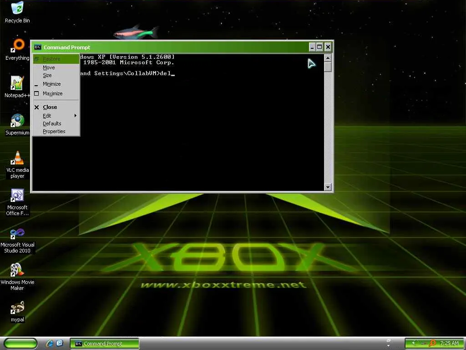The height and width of the screenshot is (350, 466).
Task: Click the console vertical scrollbar thumb
Action: click(x=328, y=67)
